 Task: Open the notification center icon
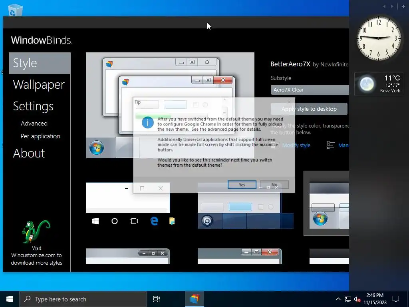tap(396, 299)
